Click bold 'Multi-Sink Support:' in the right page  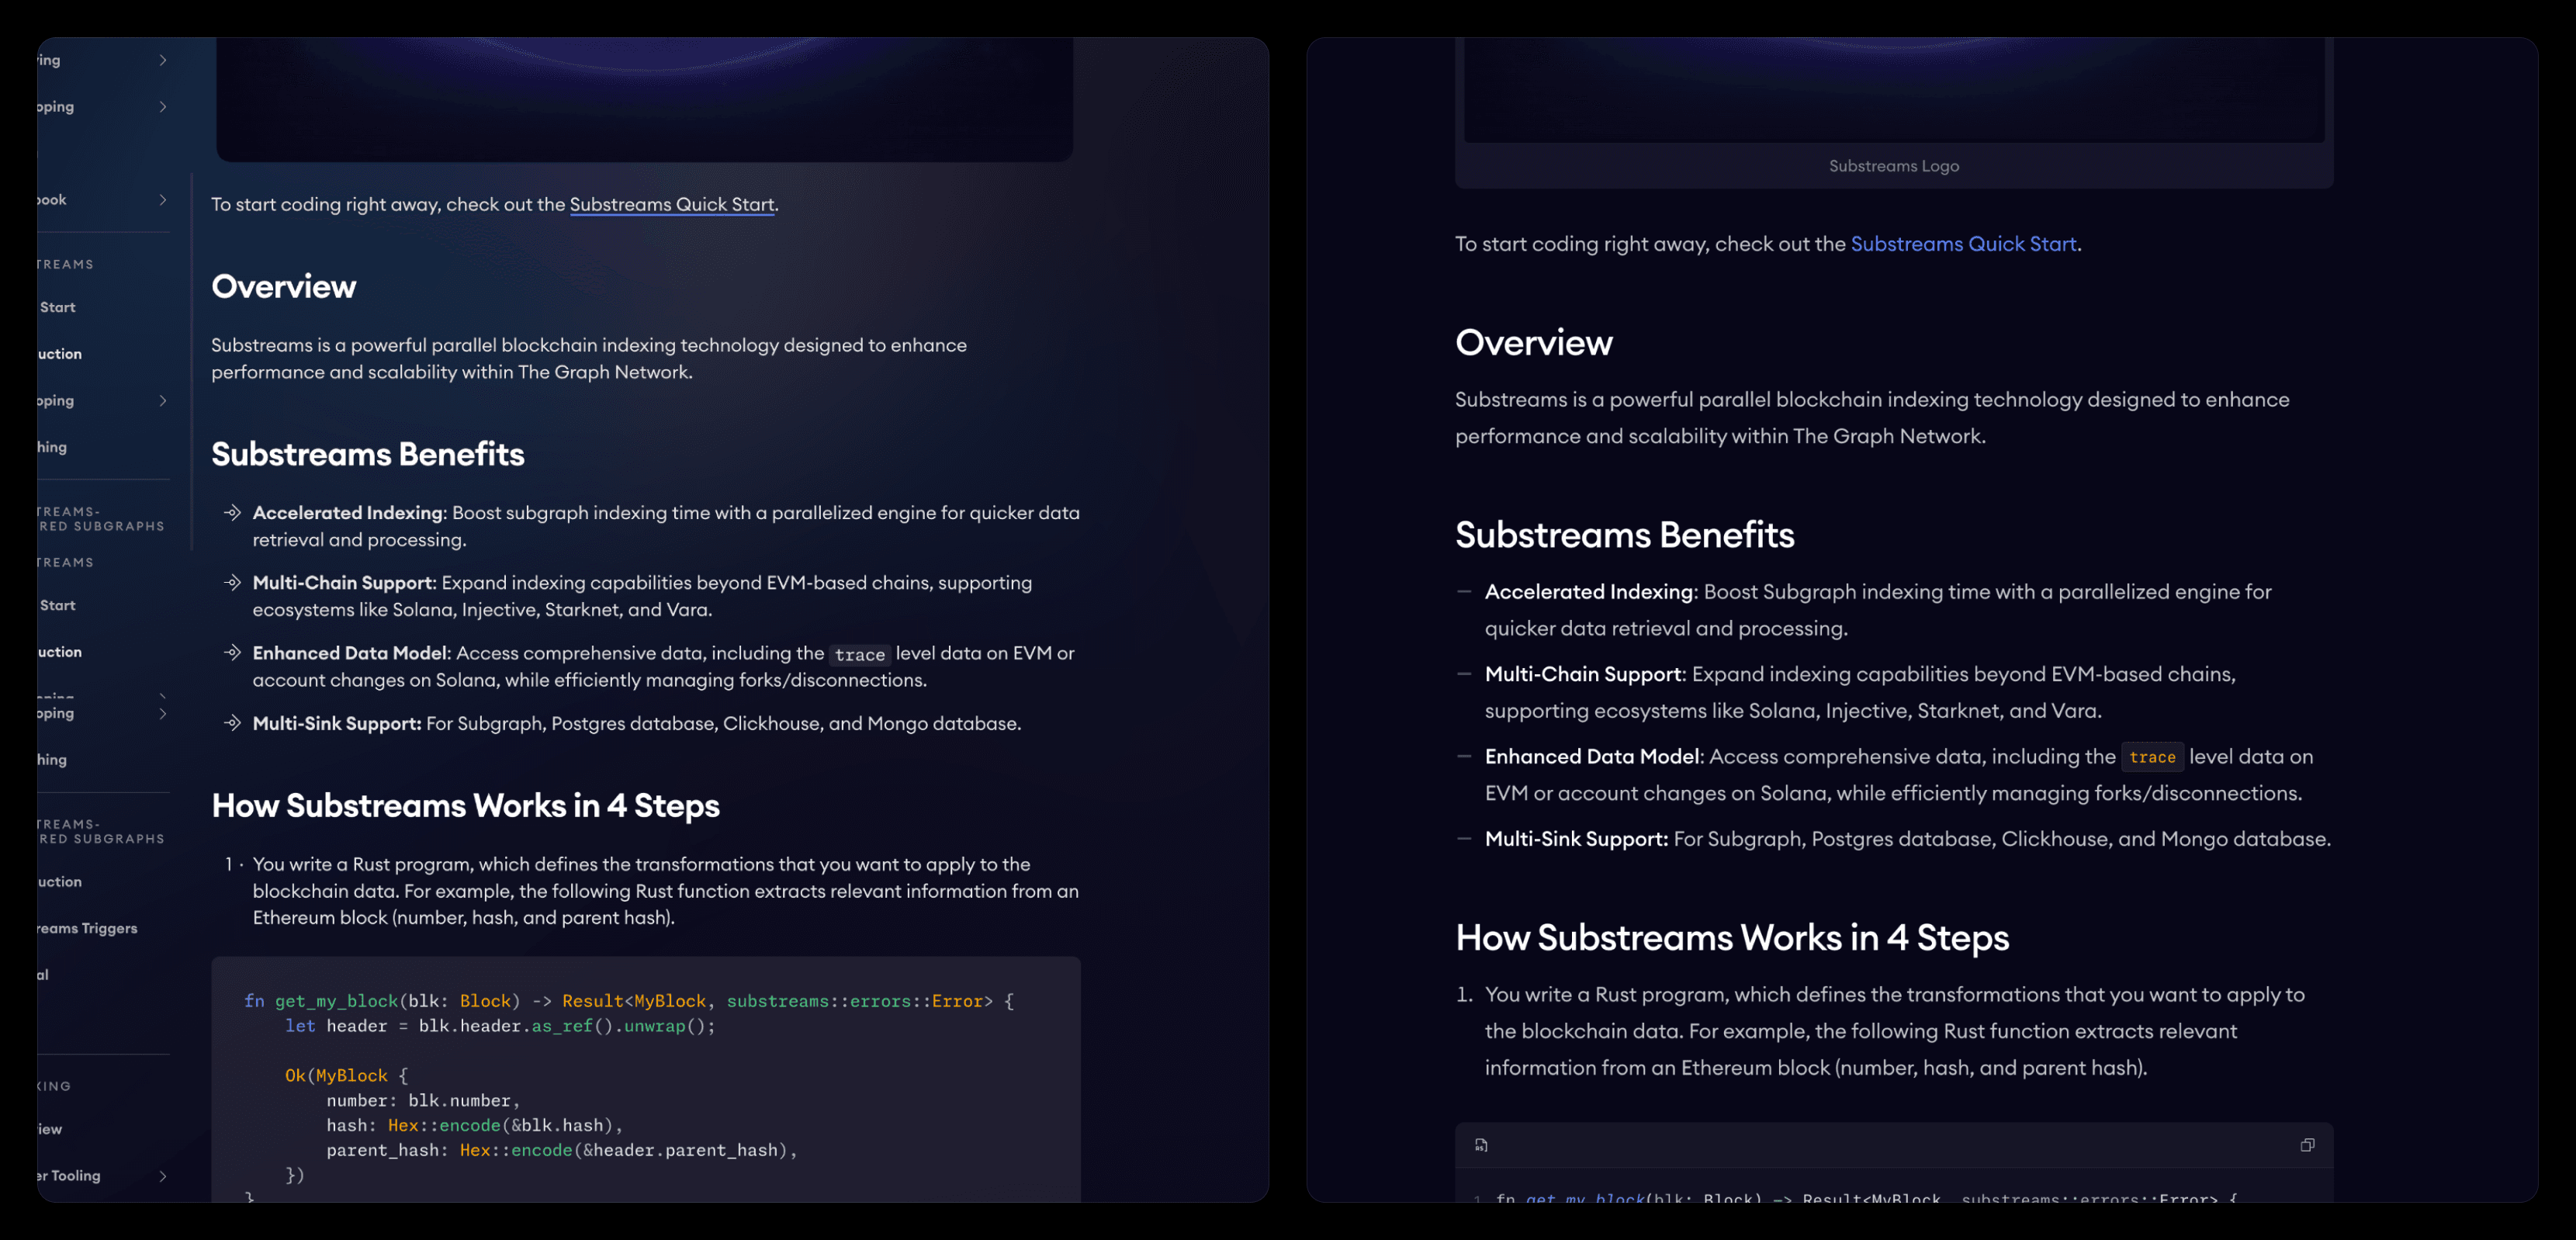(1576, 839)
